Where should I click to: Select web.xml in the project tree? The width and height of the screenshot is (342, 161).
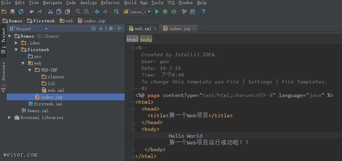click(x=53, y=90)
